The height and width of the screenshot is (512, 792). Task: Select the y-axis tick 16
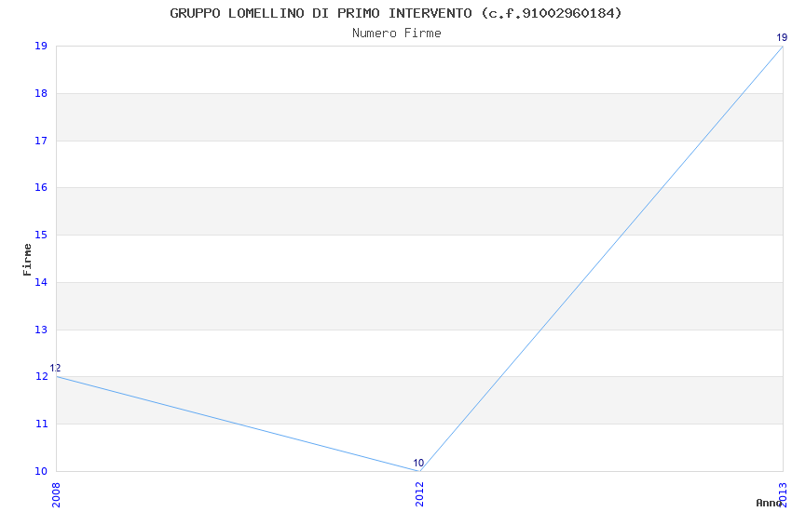pyautogui.click(x=41, y=188)
